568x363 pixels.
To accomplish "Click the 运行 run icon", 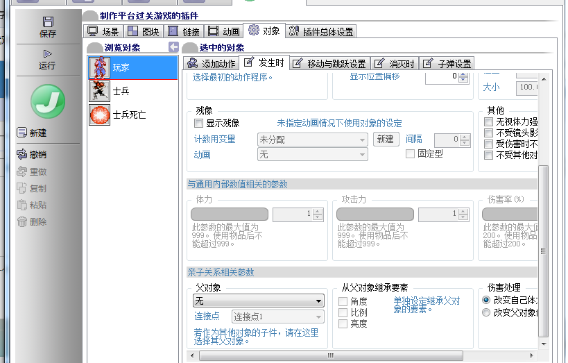I will click(x=47, y=54).
